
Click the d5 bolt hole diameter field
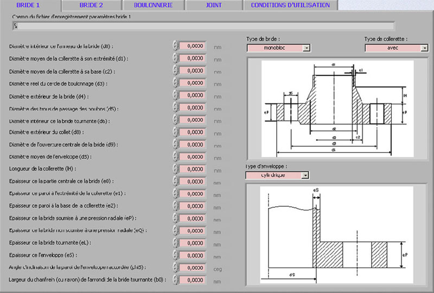coord(192,108)
